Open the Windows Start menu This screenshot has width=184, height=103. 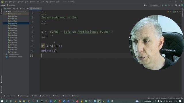pos(2,101)
